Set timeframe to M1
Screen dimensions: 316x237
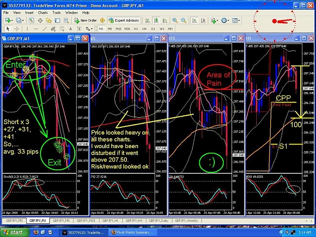tap(101, 29)
